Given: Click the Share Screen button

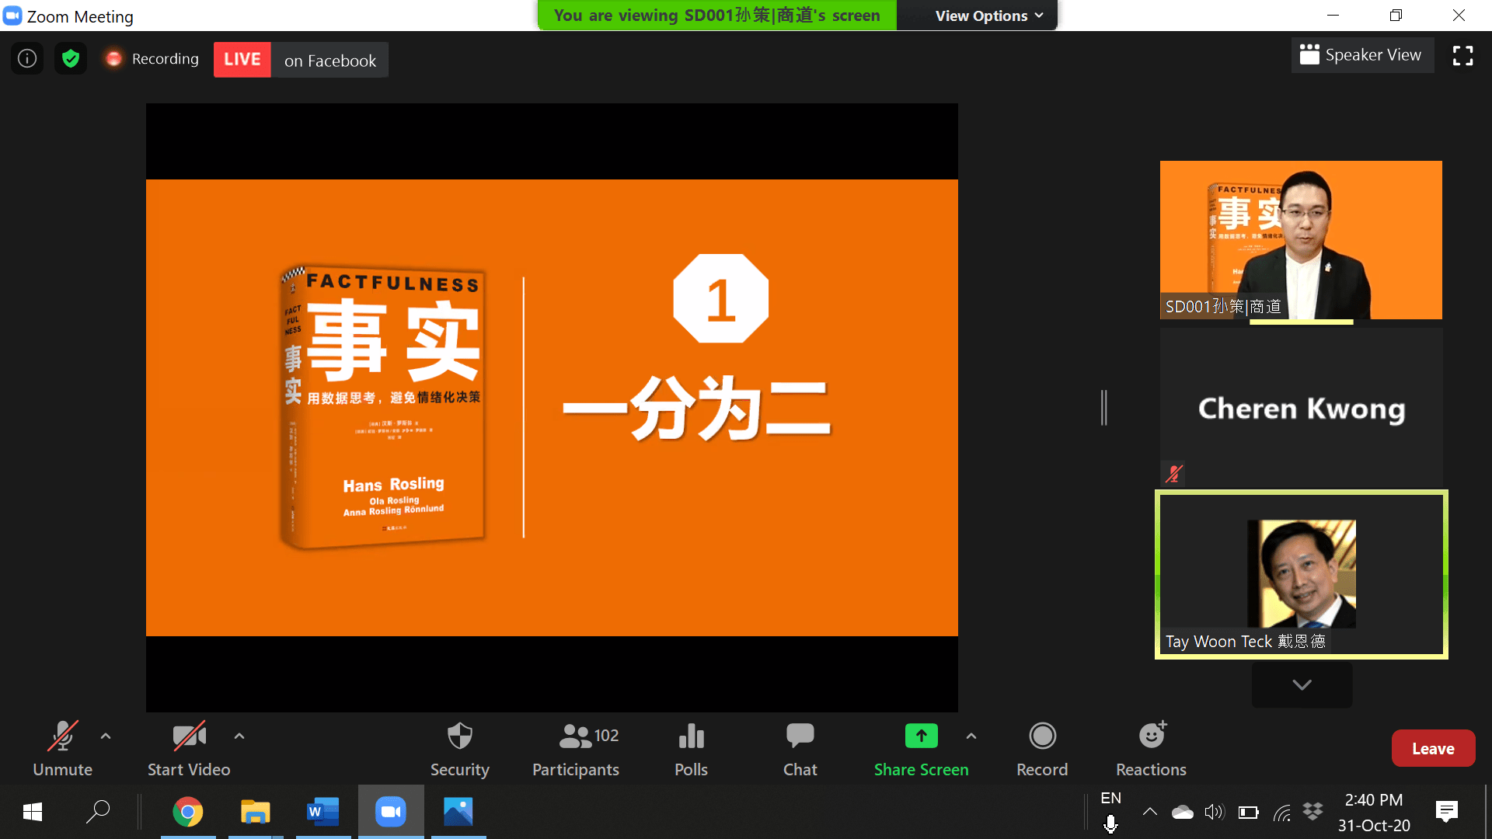Looking at the screenshot, I should (921, 748).
